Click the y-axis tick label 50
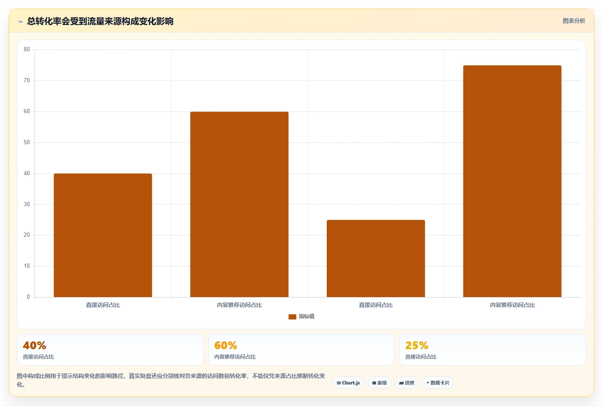 click(27, 143)
